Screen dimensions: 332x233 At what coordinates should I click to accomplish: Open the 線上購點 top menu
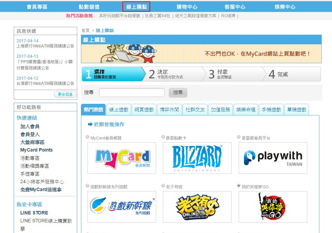coord(137,7)
